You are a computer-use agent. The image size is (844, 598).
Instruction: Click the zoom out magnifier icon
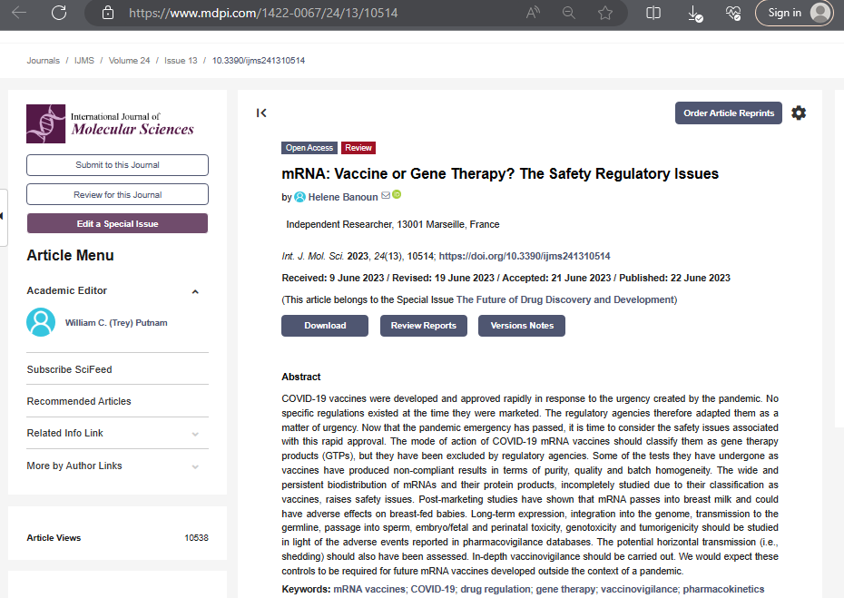click(x=568, y=13)
